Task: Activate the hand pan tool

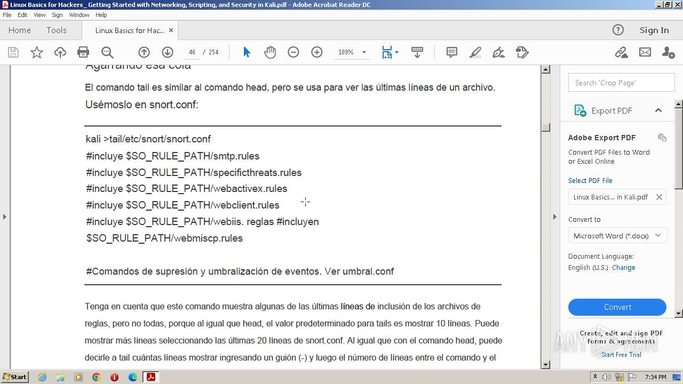Action: pyautogui.click(x=270, y=52)
